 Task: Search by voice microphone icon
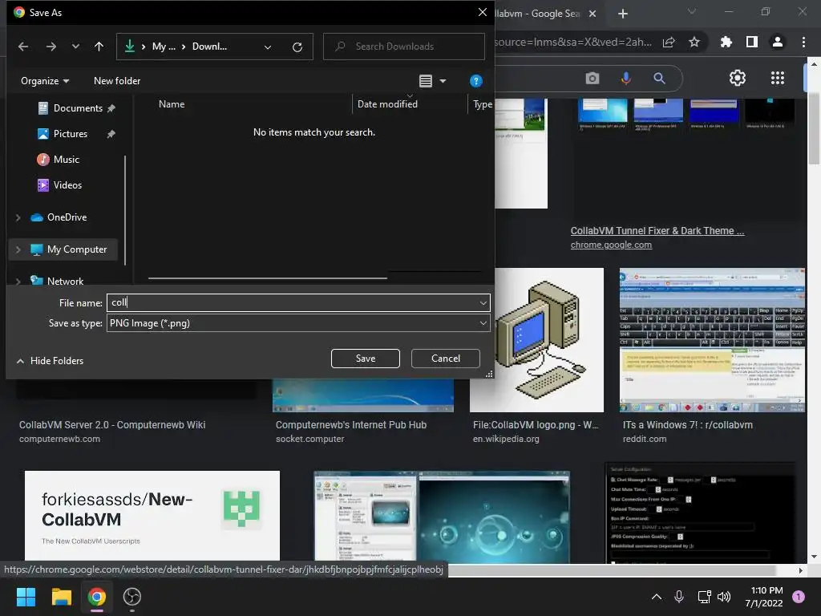[x=625, y=79]
